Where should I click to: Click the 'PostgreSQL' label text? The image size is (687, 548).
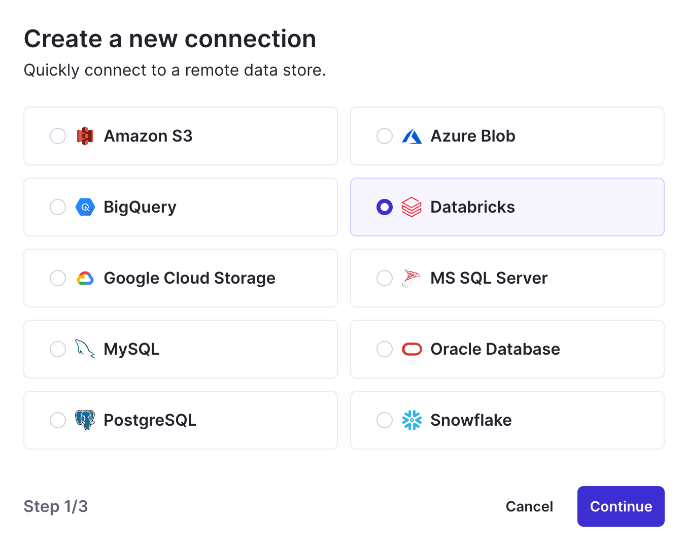150,421
